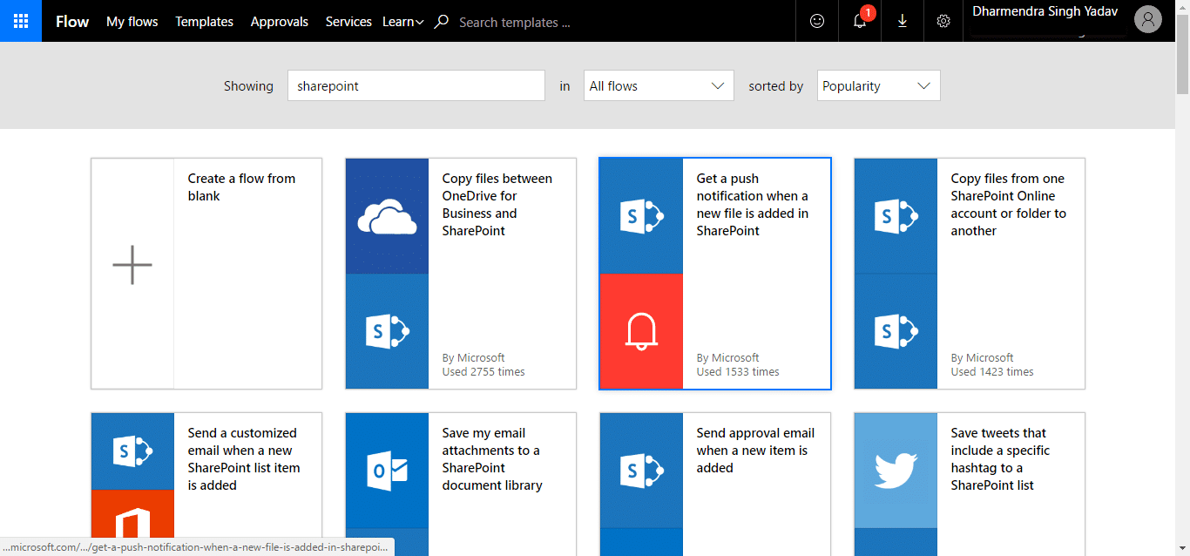Click the Twitter bird icon tile

pyautogui.click(x=896, y=471)
